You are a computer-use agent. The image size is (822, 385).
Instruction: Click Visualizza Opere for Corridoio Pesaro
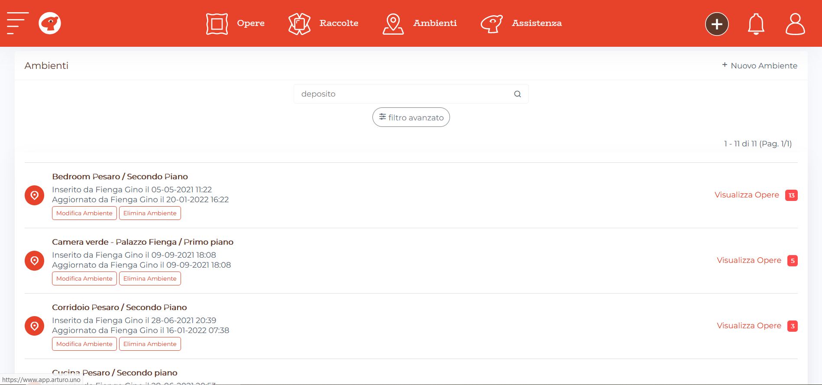(x=749, y=326)
